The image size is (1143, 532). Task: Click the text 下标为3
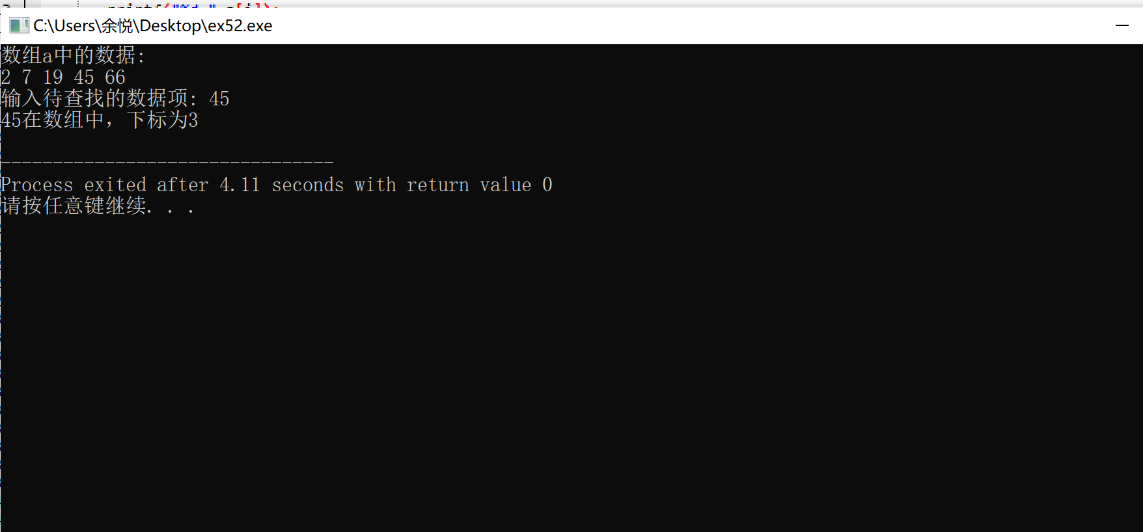pyautogui.click(x=162, y=120)
